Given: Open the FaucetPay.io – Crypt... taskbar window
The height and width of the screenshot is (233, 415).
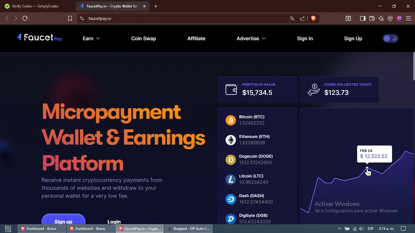Looking at the screenshot, I should [140, 229].
